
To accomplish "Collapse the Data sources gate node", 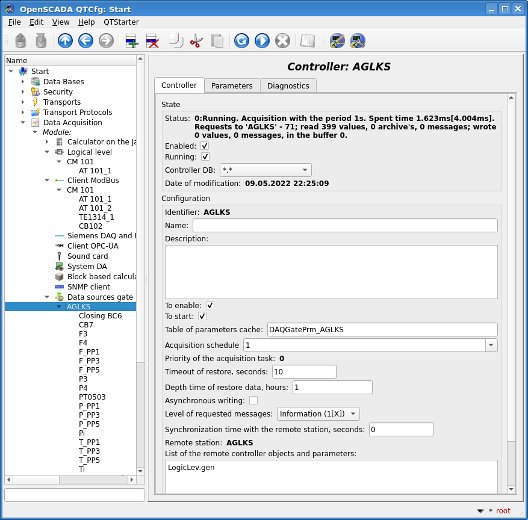I will tap(47, 297).
